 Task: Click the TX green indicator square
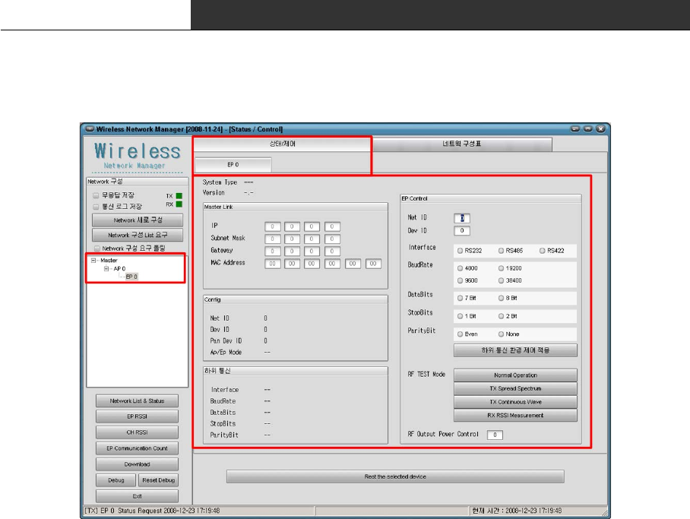pos(179,196)
